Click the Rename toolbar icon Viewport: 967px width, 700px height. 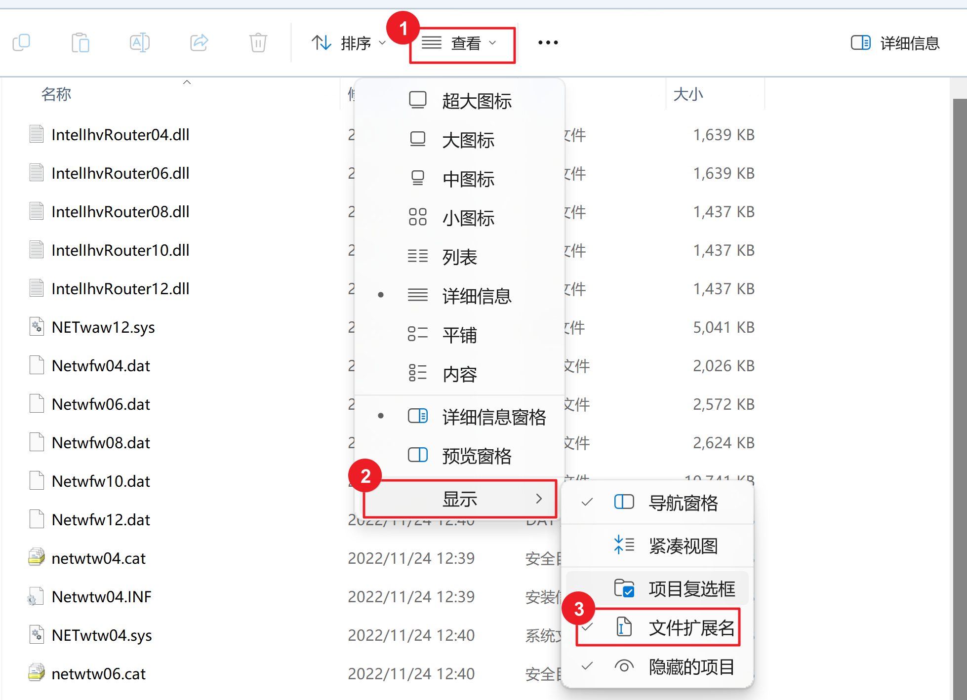pos(139,42)
